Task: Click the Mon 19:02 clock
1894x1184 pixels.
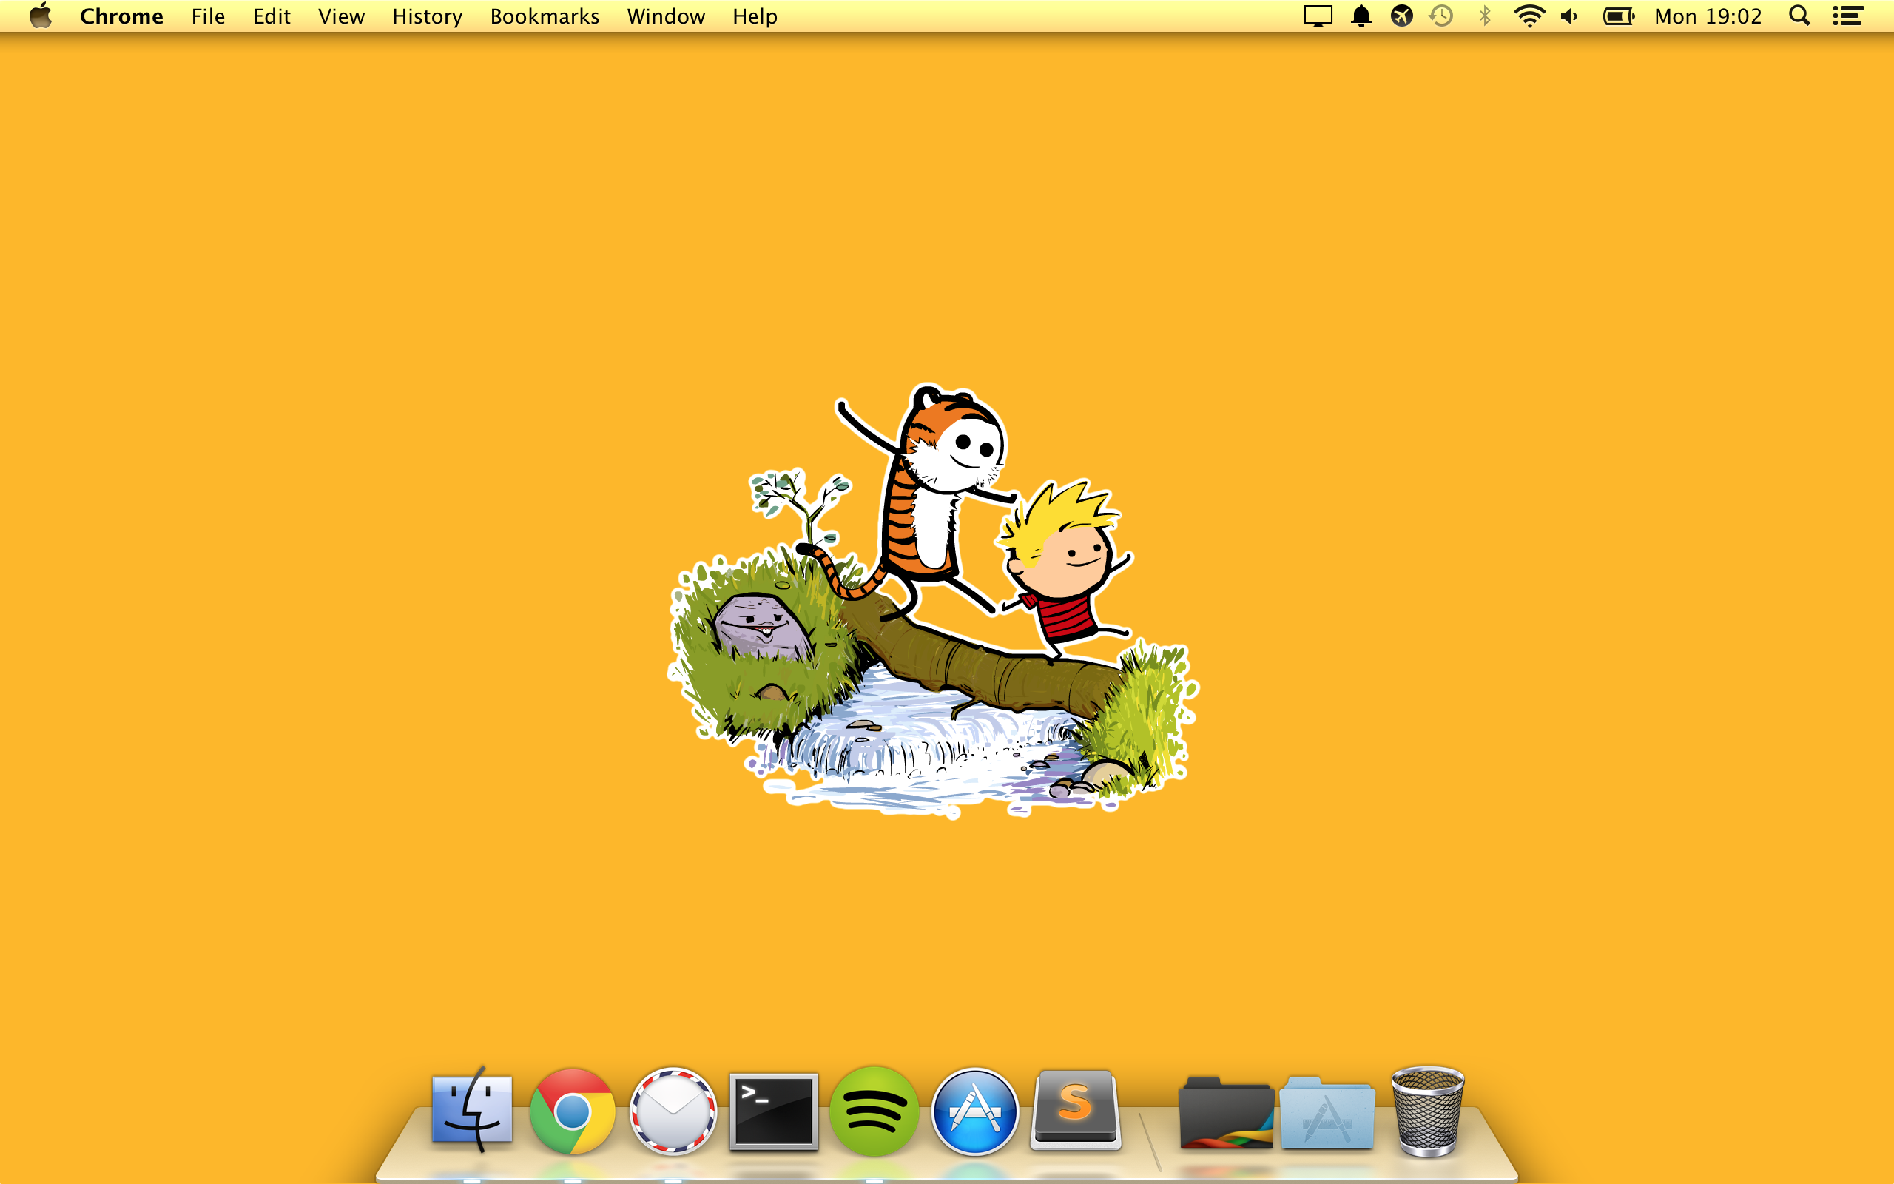Action: pos(1708,16)
